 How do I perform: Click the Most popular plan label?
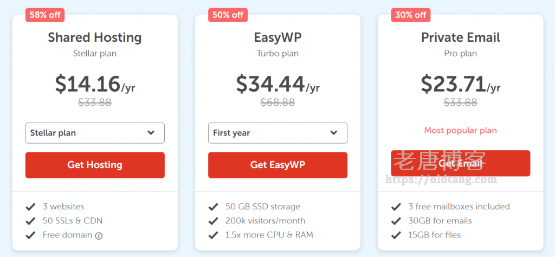coord(460,130)
